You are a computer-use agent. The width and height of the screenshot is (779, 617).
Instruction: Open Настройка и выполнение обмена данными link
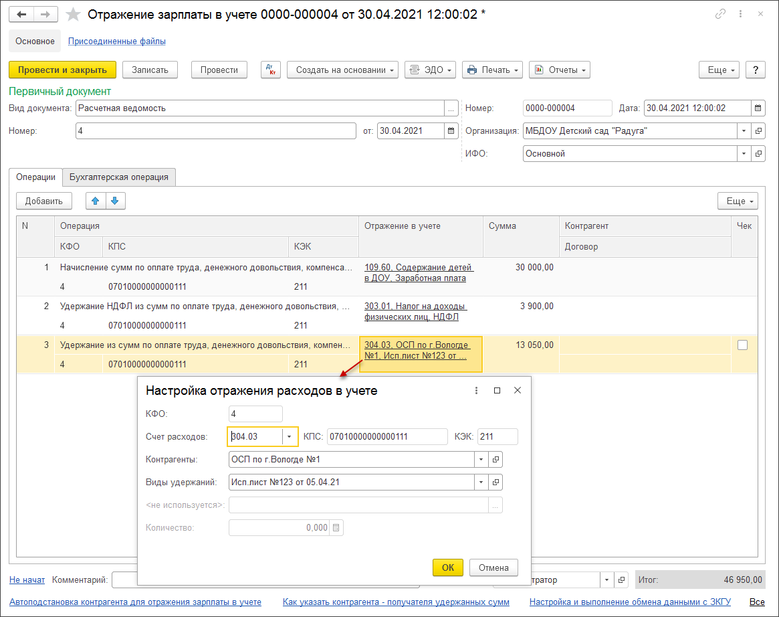pyautogui.click(x=630, y=602)
